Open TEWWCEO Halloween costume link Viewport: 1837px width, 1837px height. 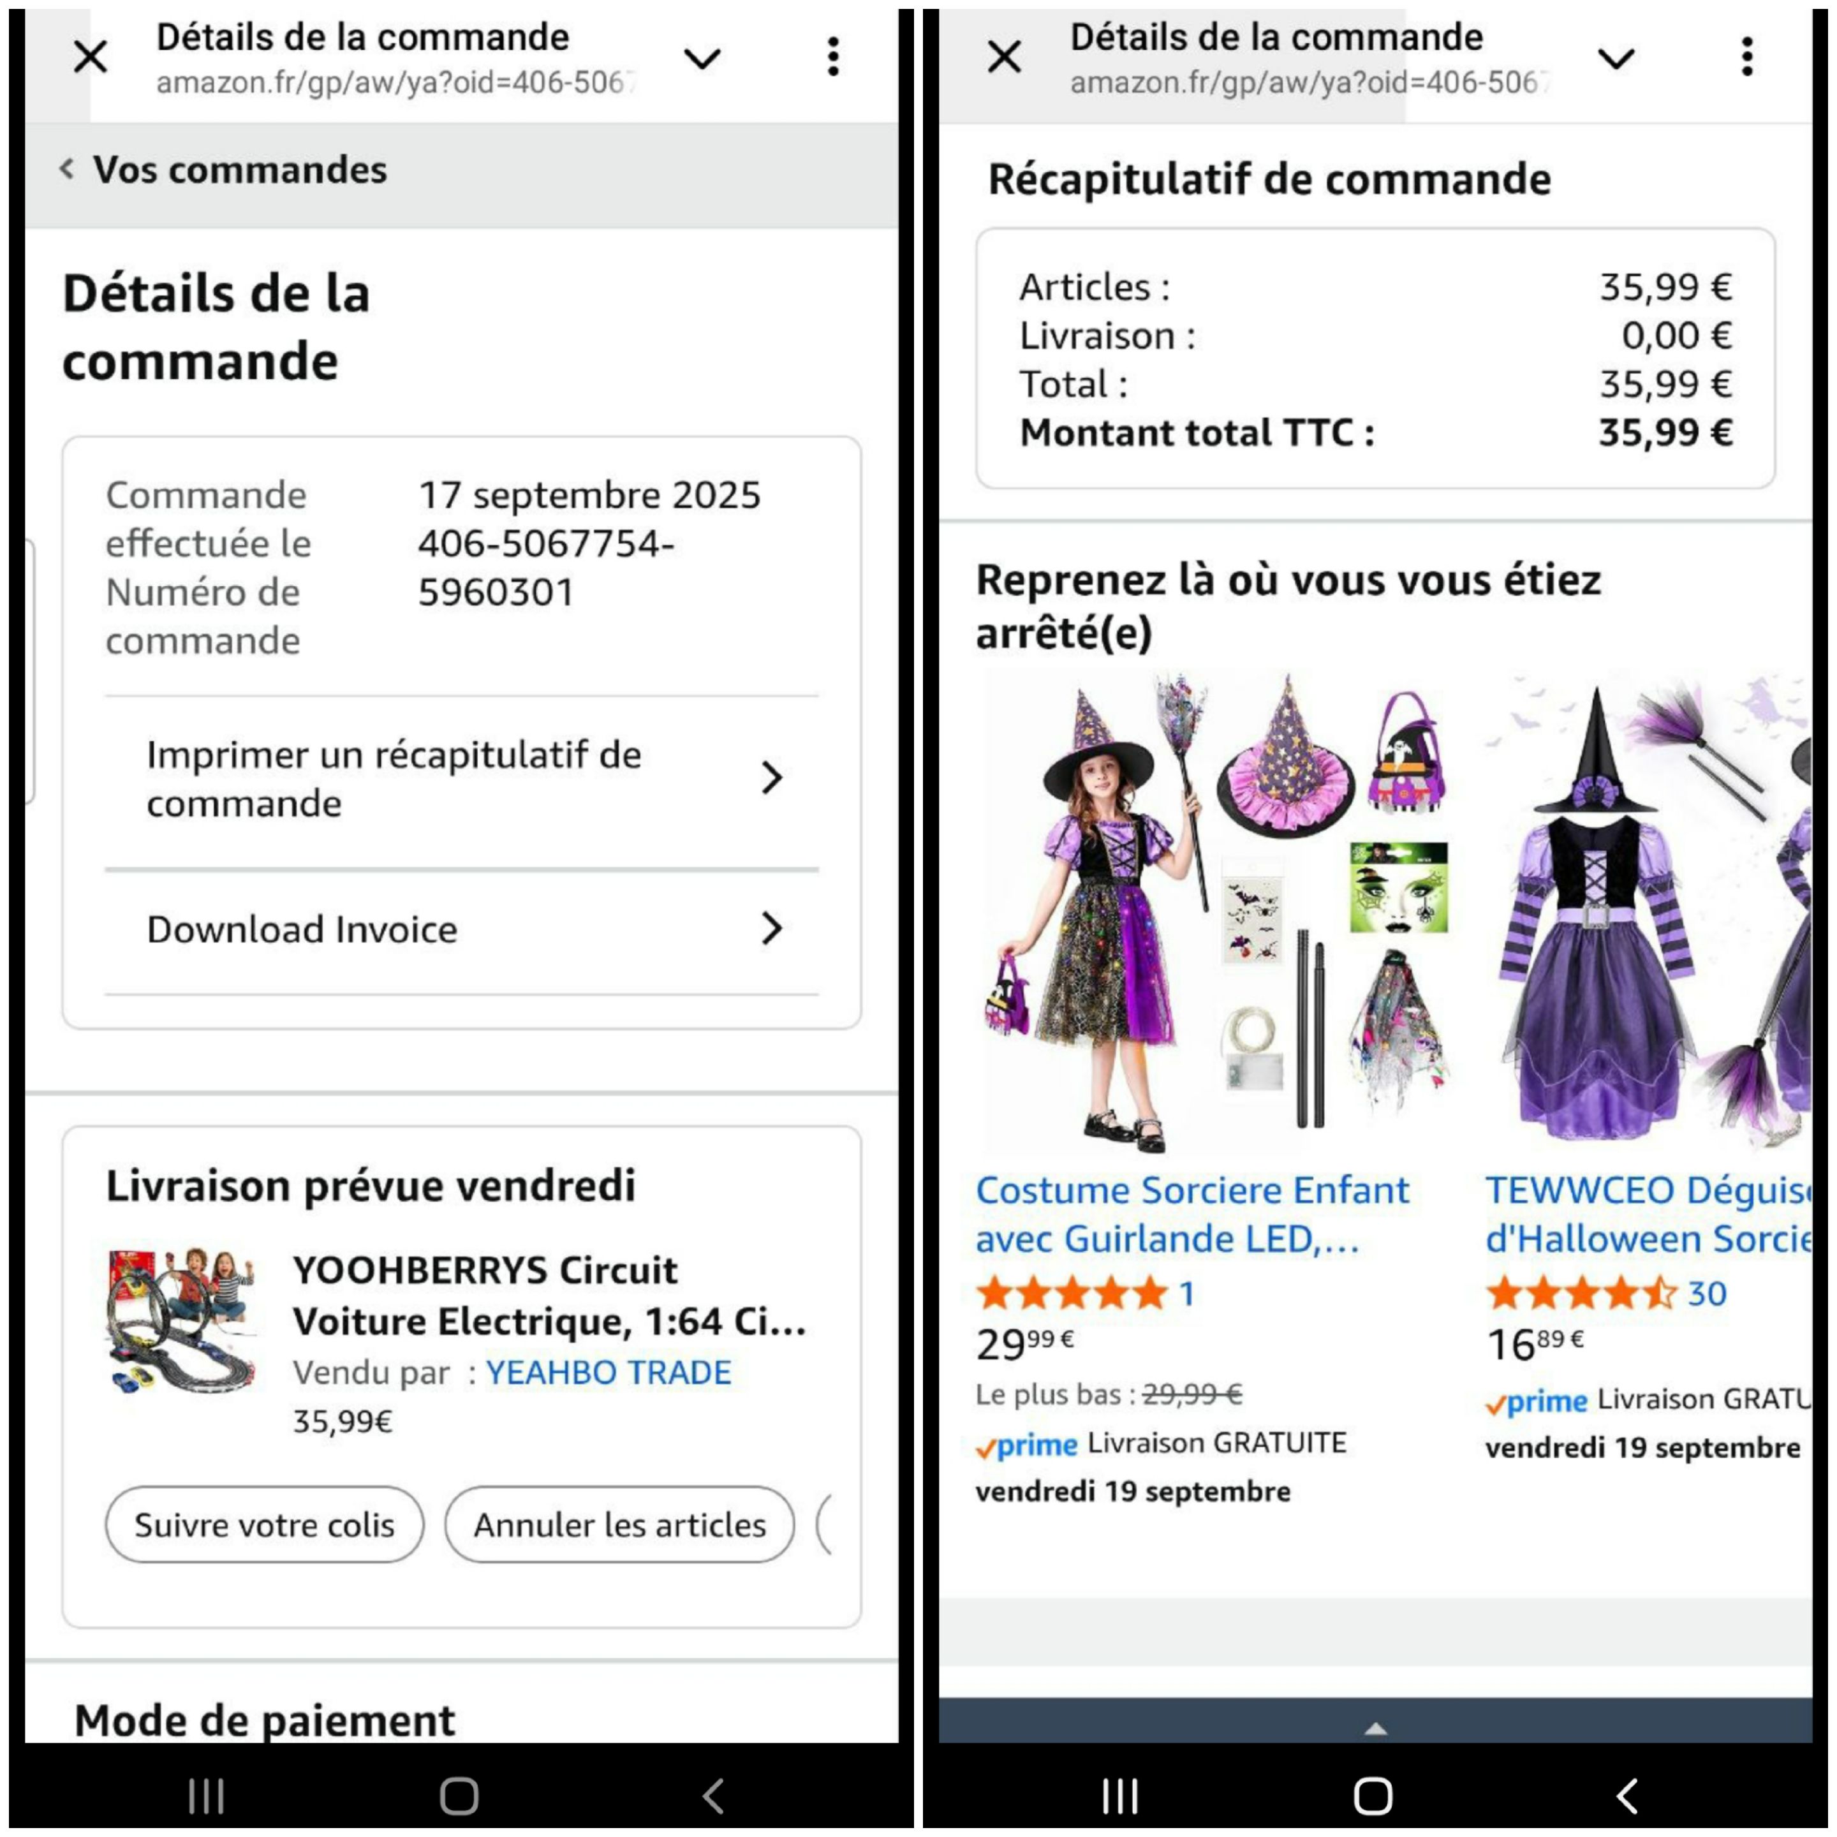1648,1214
